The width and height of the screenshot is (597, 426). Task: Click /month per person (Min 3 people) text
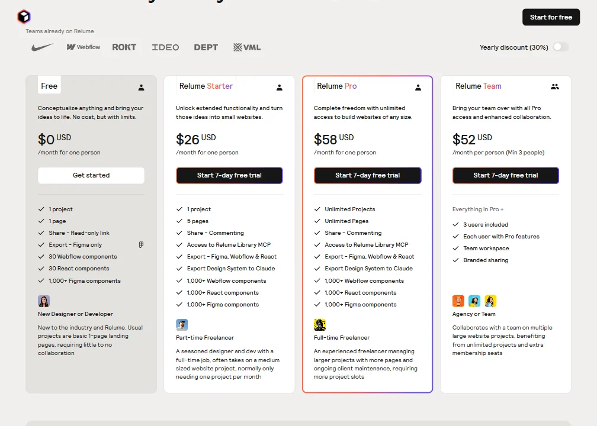(x=499, y=153)
